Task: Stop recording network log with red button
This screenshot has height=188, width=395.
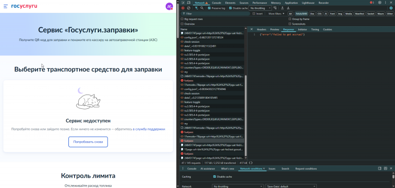Action: tap(183, 8)
